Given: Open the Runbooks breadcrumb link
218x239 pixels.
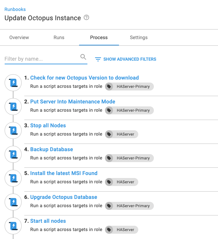Looking at the screenshot, I should click(15, 9).
